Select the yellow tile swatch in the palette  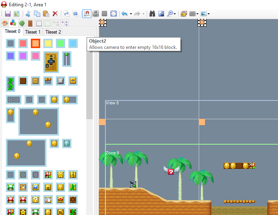tap(48, 43)
